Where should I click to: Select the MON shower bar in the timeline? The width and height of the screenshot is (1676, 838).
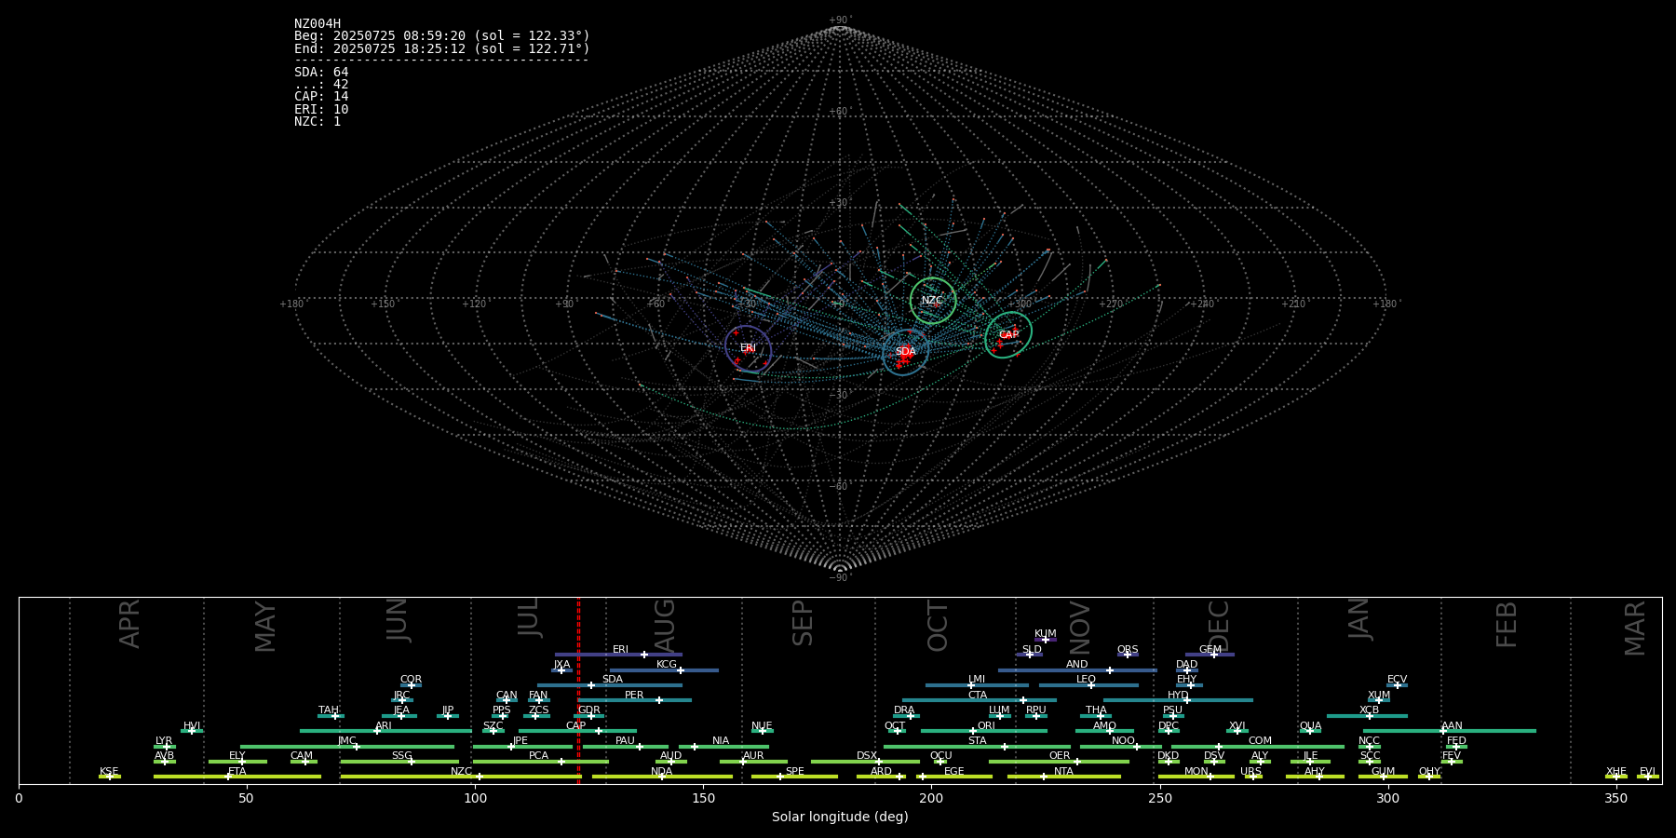click(1196, 777)
